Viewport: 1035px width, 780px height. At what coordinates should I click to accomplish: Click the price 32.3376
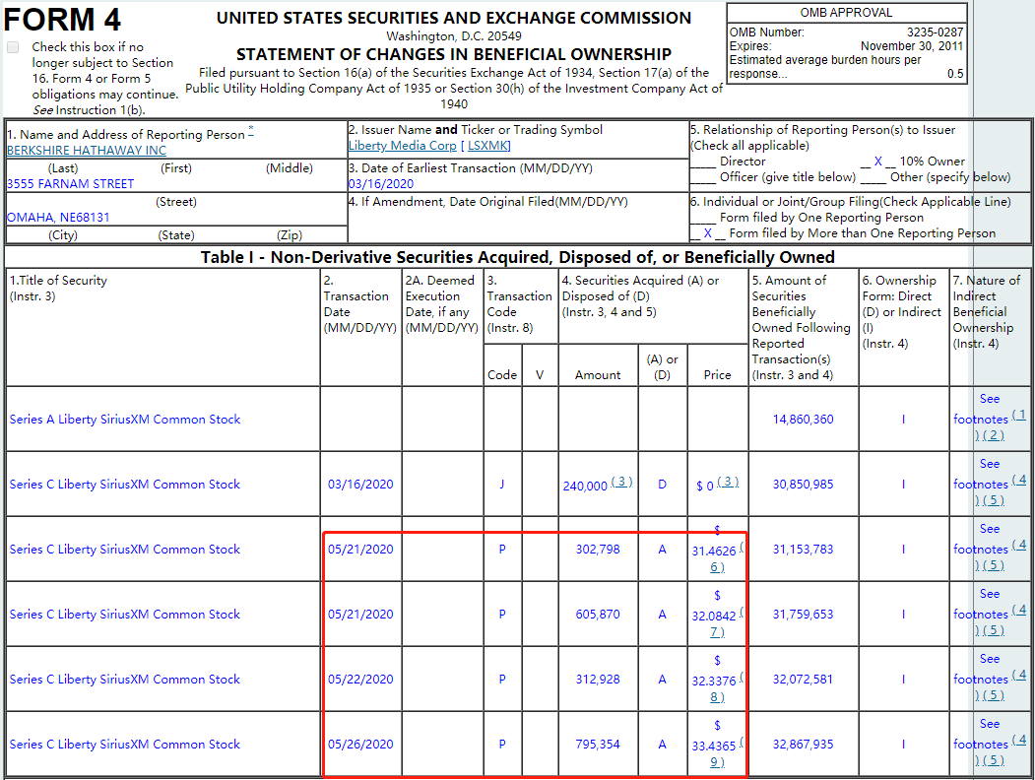click(714, 681)
